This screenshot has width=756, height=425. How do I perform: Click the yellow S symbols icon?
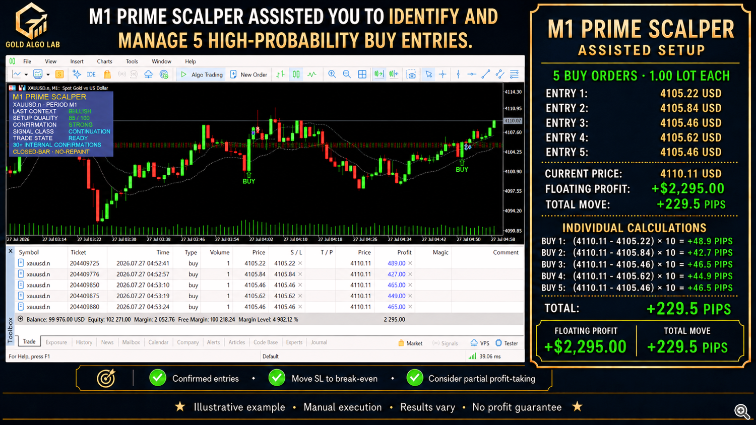tap(59, 75)
